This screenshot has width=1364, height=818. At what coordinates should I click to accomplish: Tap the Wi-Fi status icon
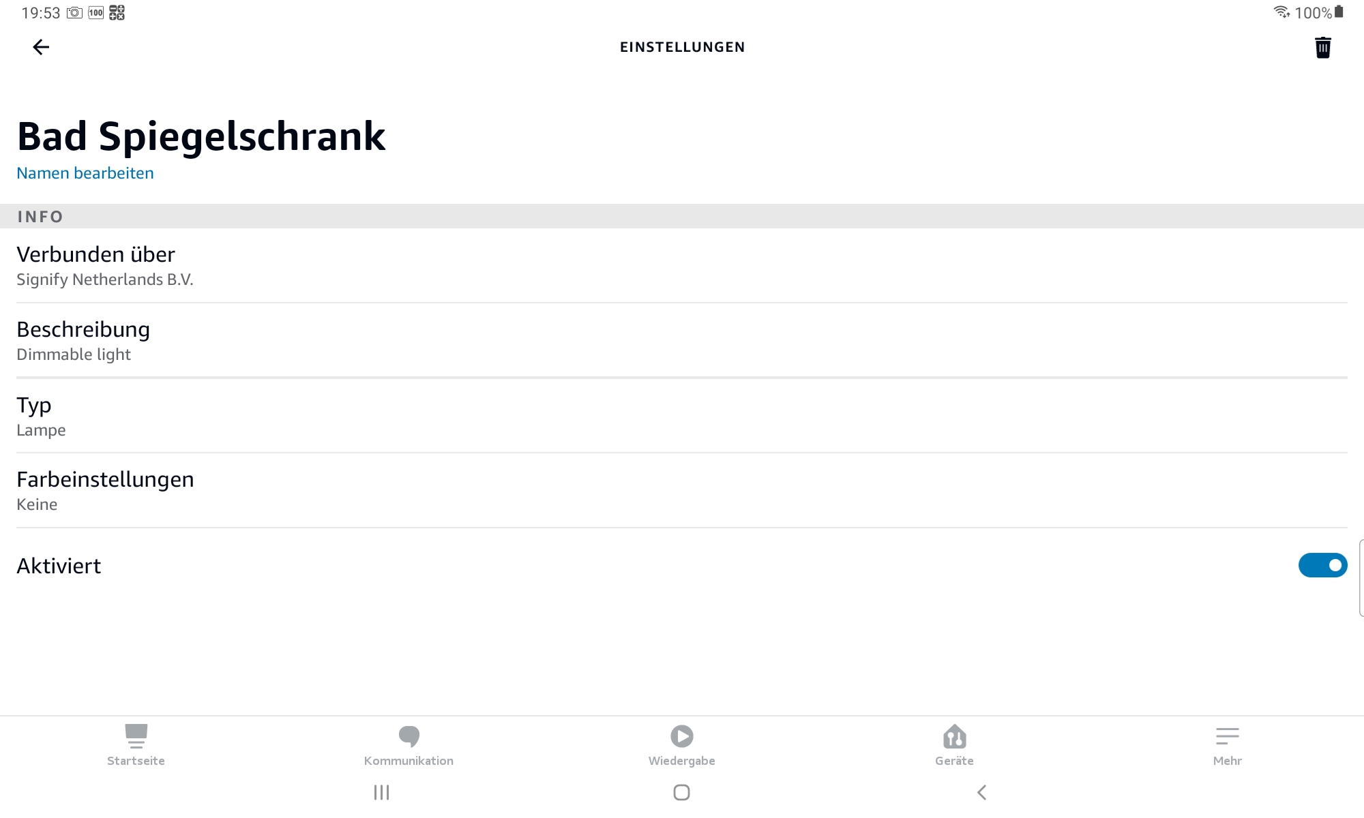pyautogui.click(x=1281, y=12)
